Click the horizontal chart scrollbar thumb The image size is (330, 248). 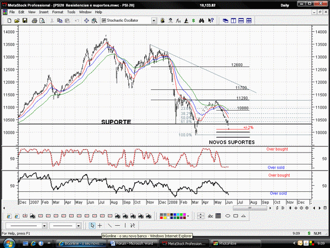pyautogui.click(x=250, y=208)
